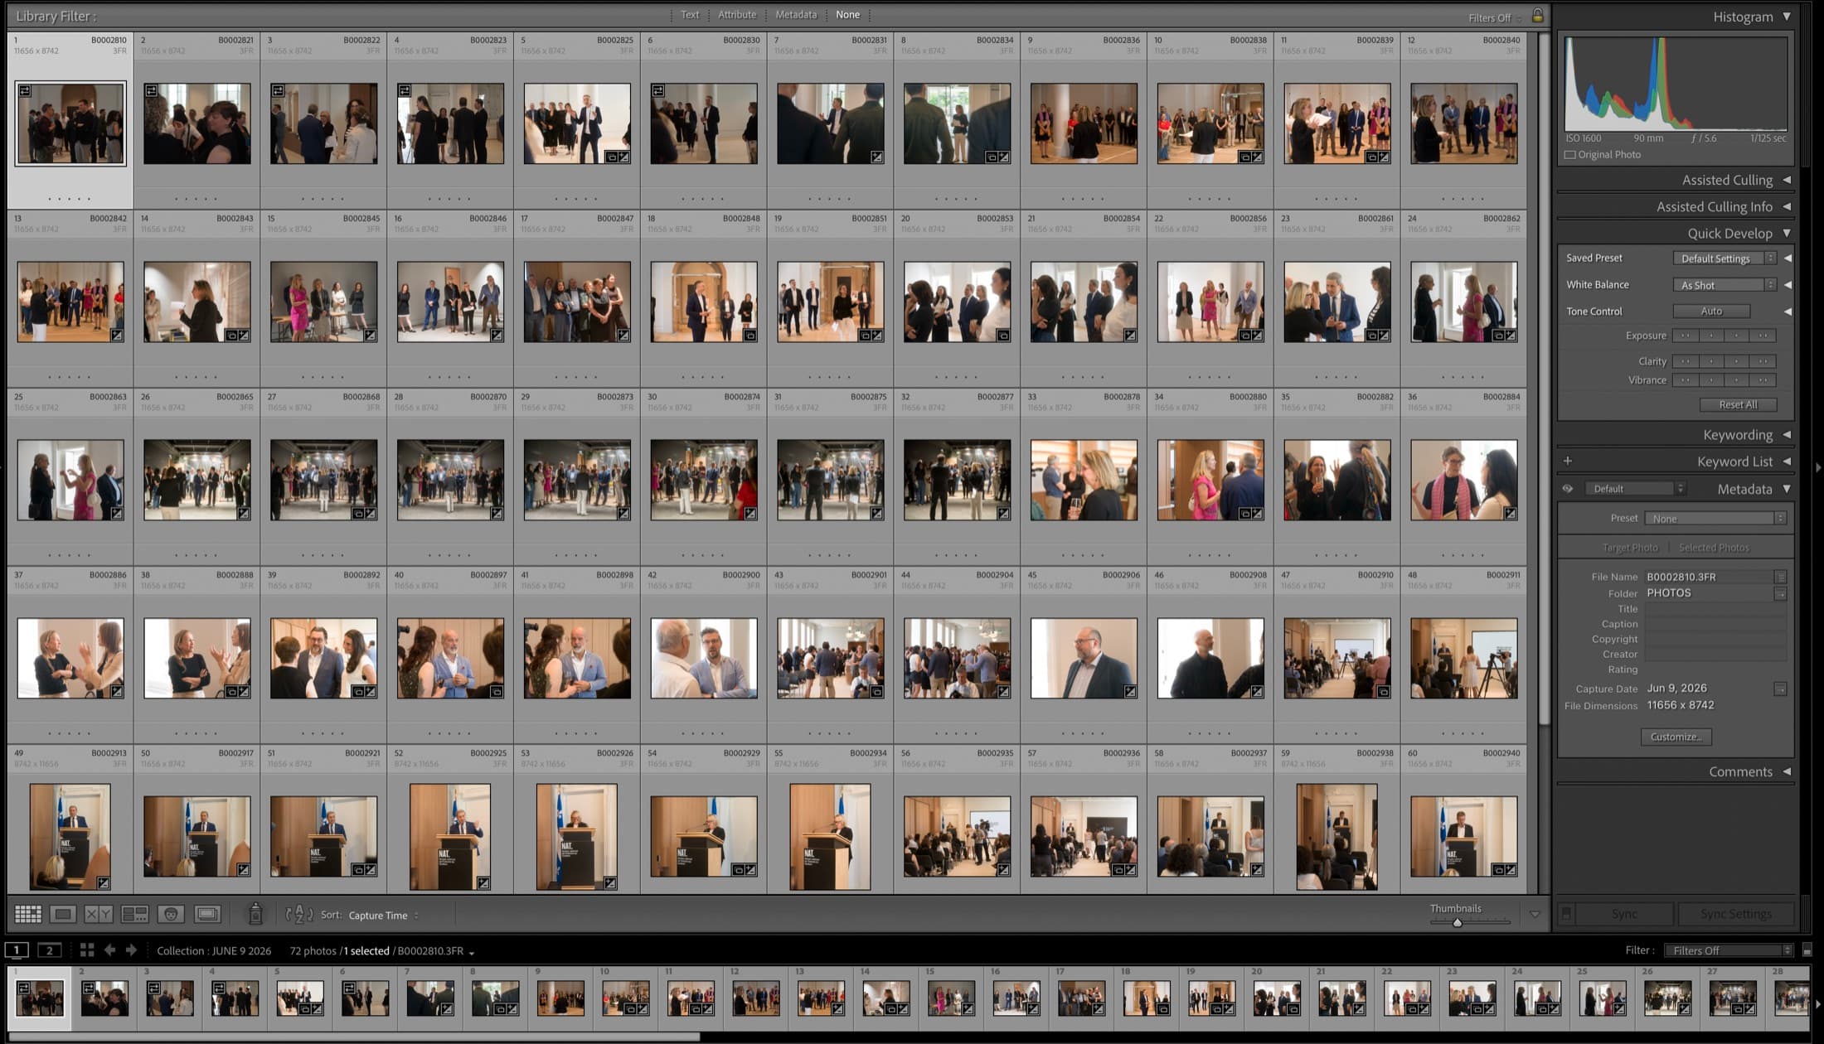Click Reset All button
Viewport: 1824px width, 1044px height.
tap(1738, 405)
